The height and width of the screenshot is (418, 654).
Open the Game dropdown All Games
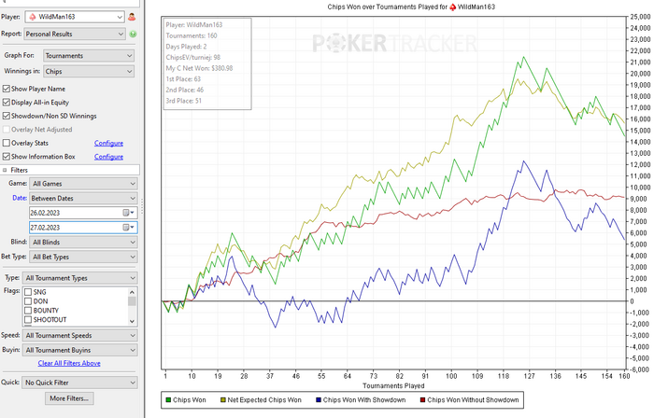pos(83,184)
